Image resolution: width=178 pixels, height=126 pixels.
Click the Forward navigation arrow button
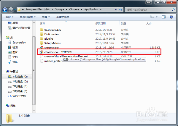(x=11, y=10)
